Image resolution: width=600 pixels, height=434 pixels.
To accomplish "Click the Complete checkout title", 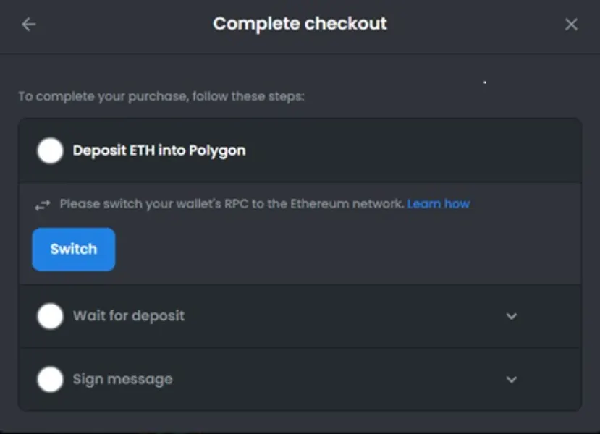I will click(x=300, y=24).
